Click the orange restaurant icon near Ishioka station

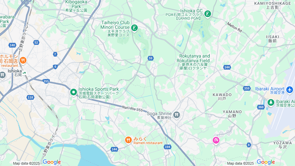click(23, 61)
